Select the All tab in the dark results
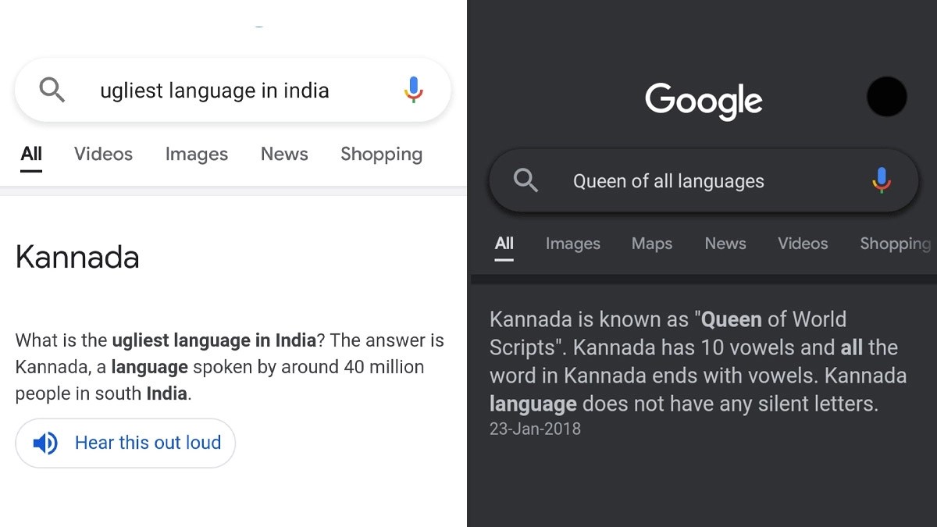Image resolution: width=937 pixels, height=527 pixels. pos(504,244)
